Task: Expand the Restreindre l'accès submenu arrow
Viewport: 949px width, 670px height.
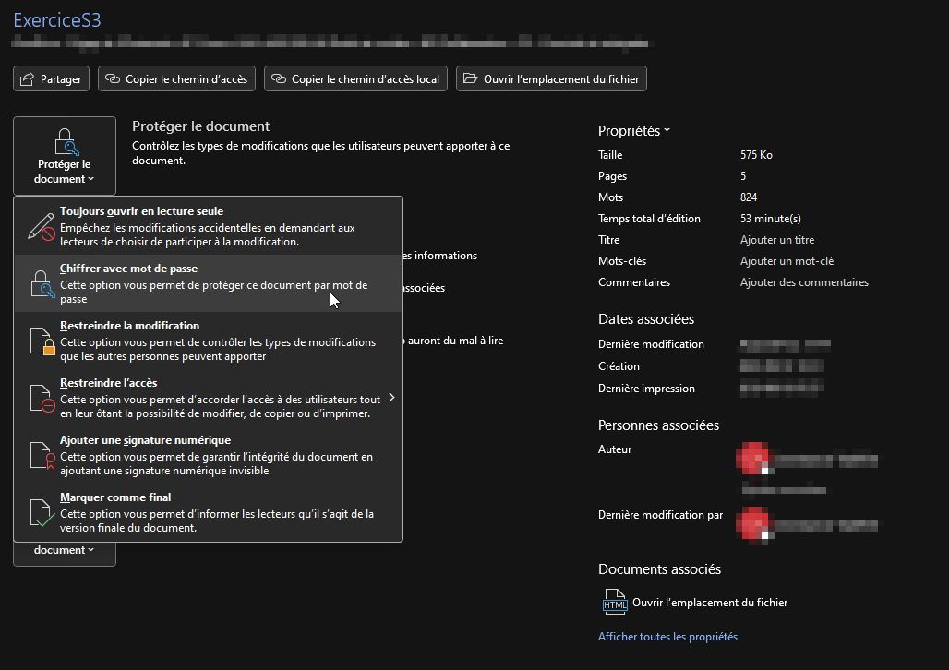Action: [391, 398]
